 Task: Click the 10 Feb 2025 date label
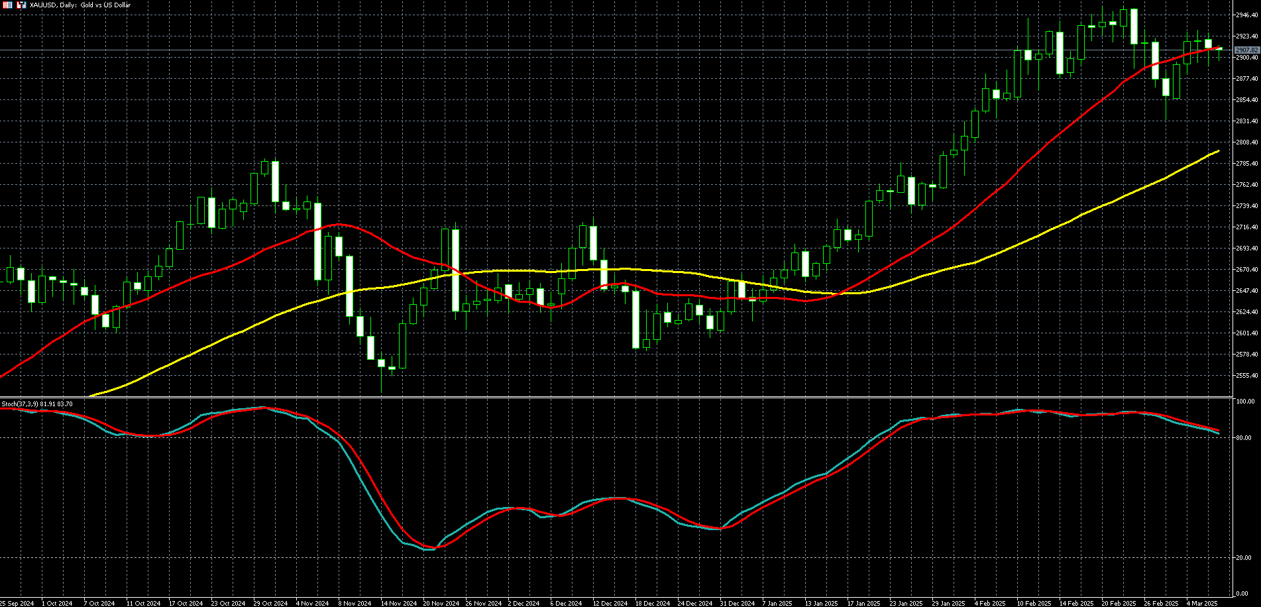click(1034, 603)
